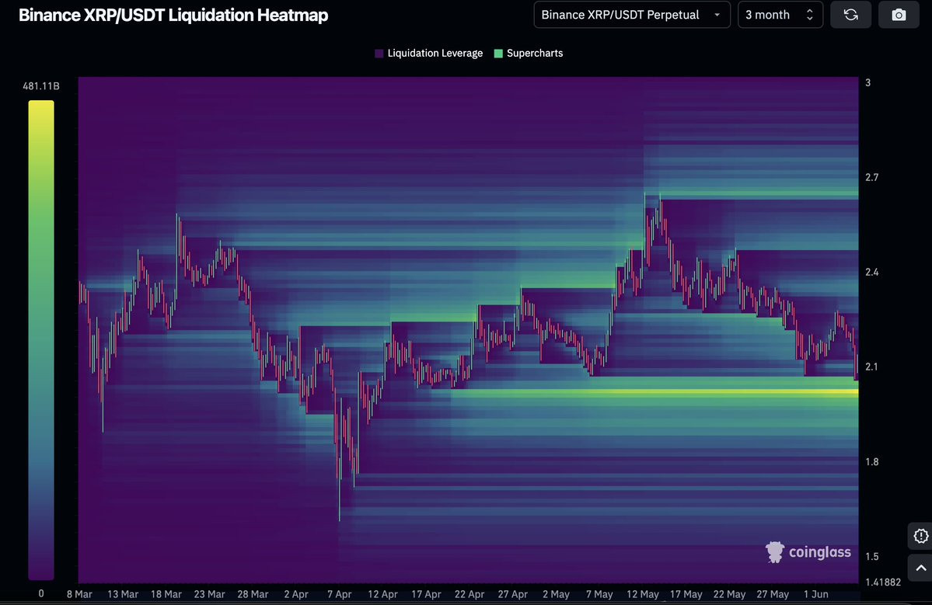Click the 0 scale minimum label
932x605 pixels.
click(x=41, y=593)
